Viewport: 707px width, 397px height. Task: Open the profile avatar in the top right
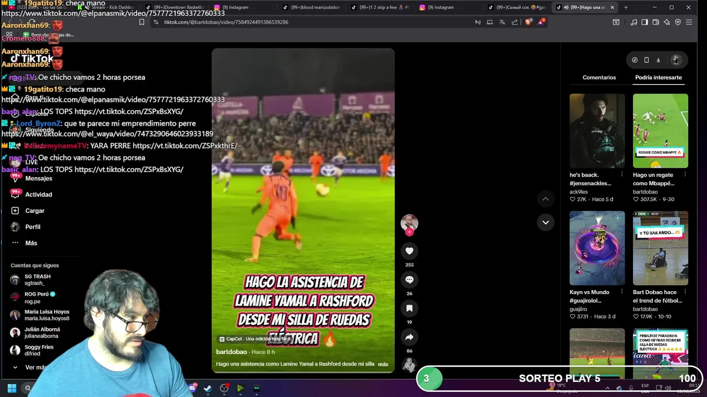click(x=676, y=60)
